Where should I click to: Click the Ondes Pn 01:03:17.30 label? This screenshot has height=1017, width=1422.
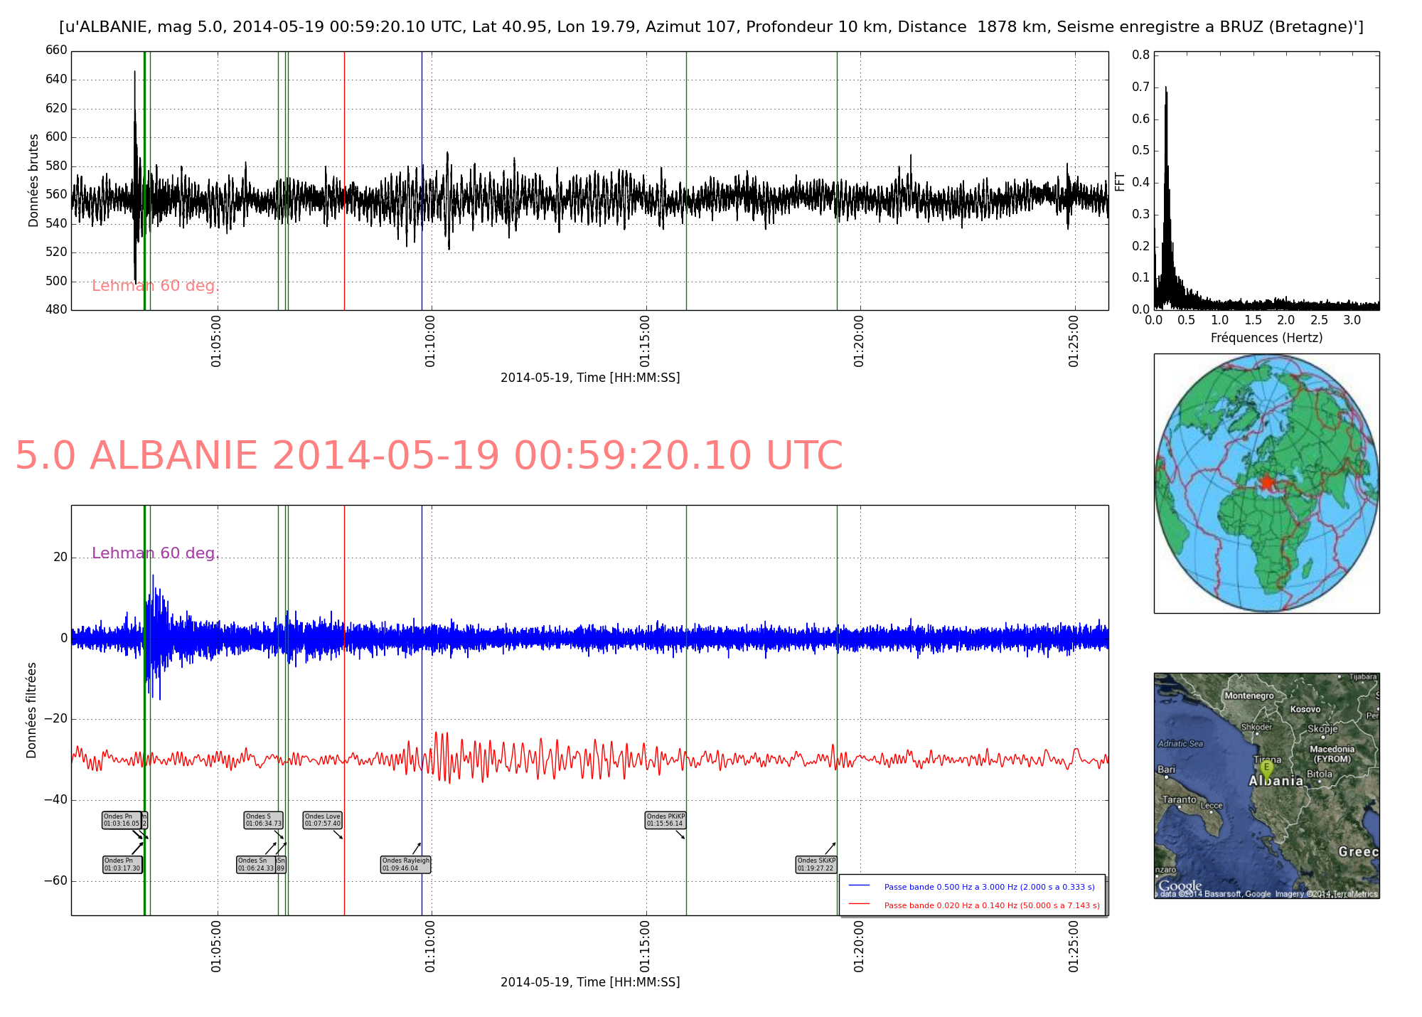122,864
